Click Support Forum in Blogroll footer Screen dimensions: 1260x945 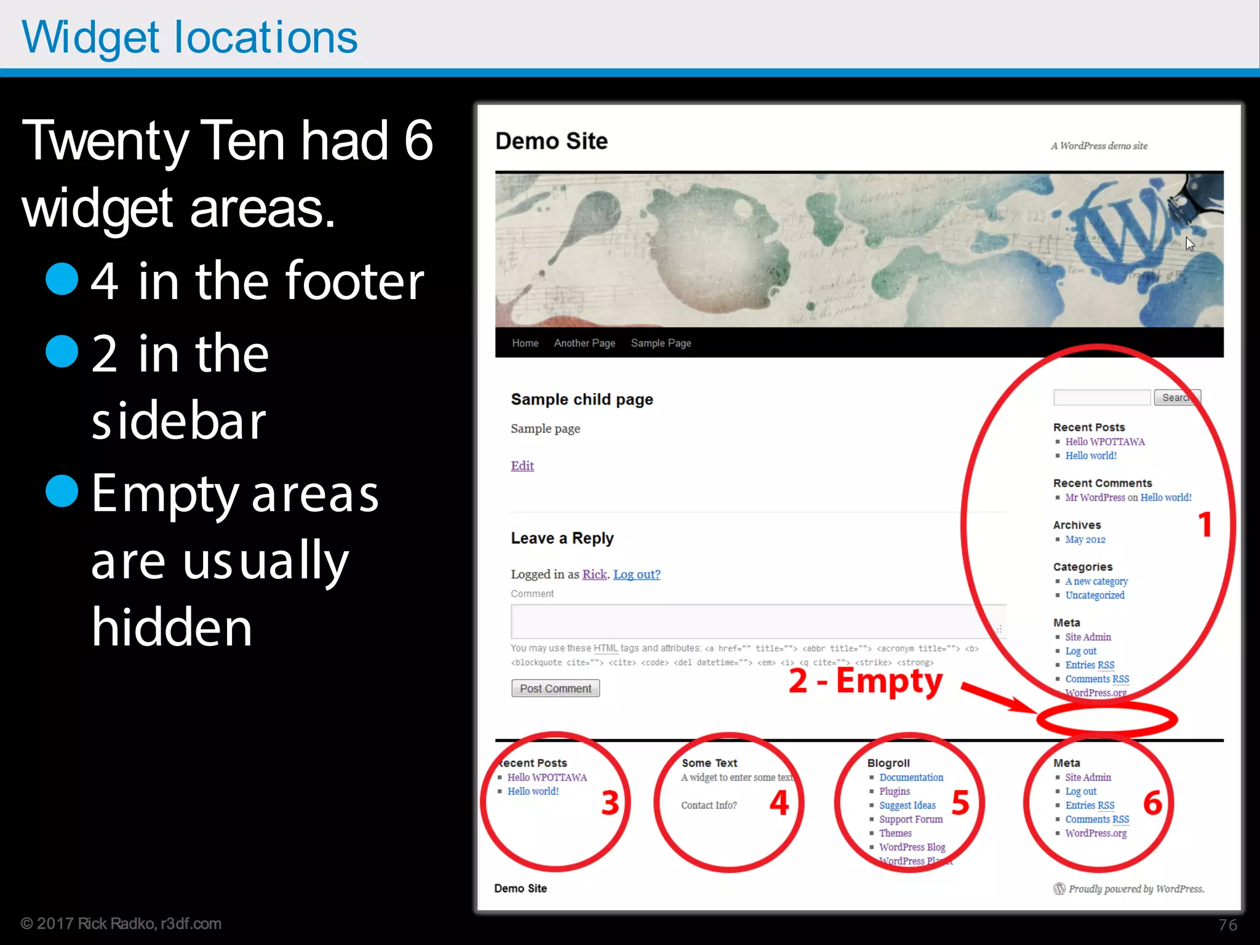tap(911, 819)
